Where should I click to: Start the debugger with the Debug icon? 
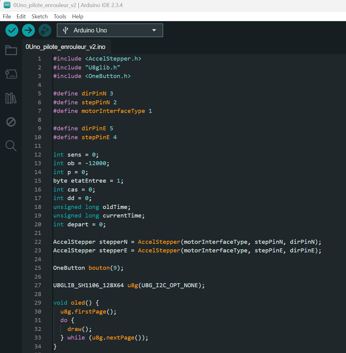click(x=45, y=30)
